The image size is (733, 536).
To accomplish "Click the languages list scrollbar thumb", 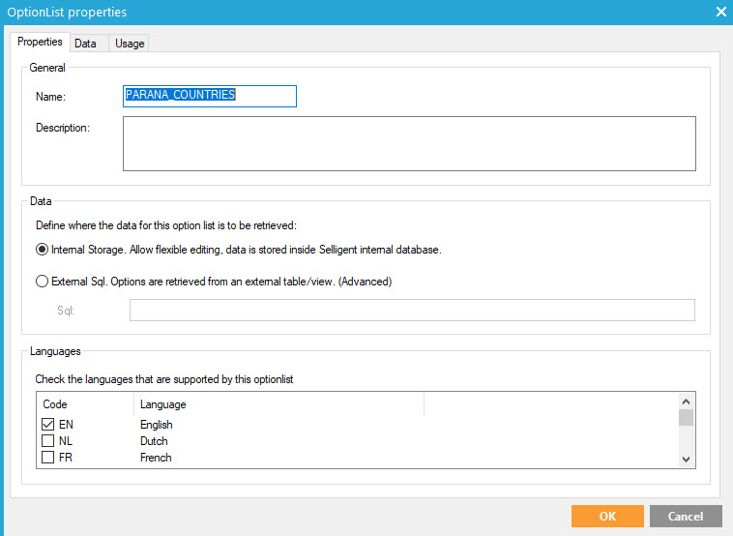I will pos(686,418).
